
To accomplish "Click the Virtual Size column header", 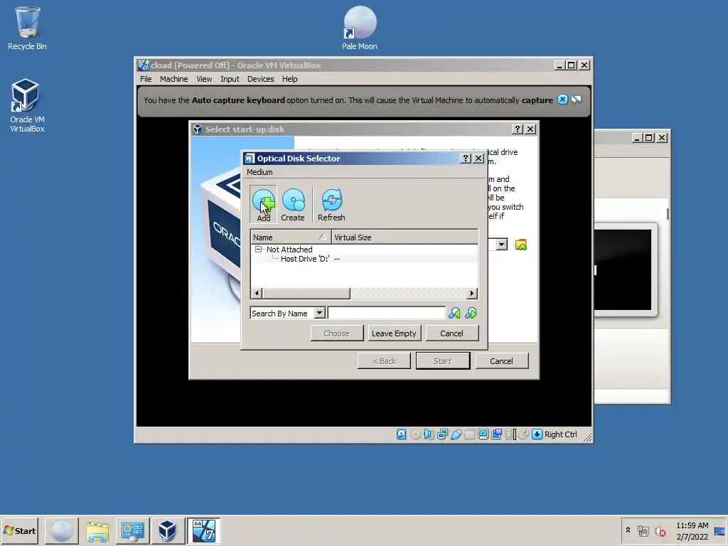I will tap(405, 237).
